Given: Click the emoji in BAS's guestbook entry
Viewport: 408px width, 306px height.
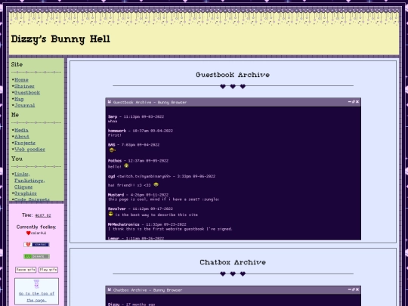Looking at the screenshot, I should tap(112, 150).
